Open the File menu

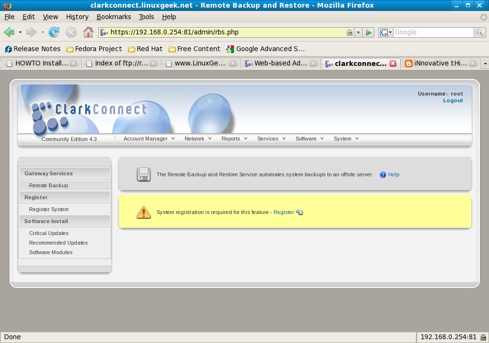[10, 17]
